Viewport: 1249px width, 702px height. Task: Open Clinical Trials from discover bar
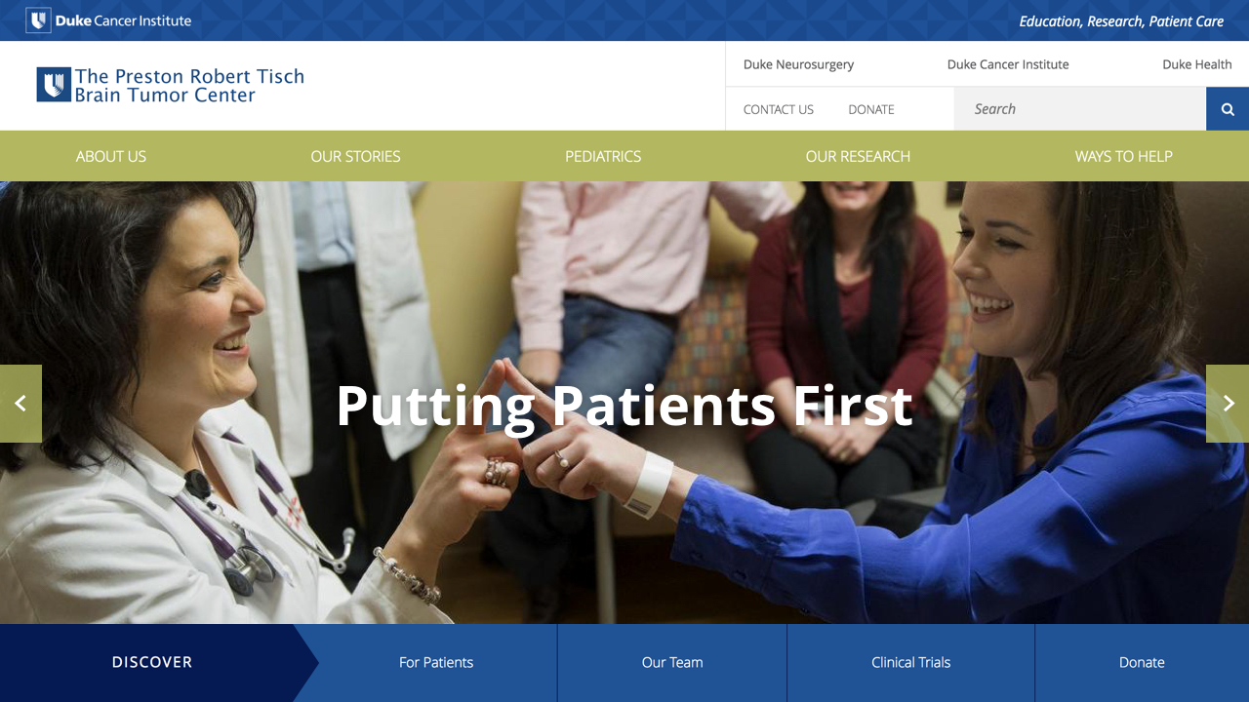[910, 663]
